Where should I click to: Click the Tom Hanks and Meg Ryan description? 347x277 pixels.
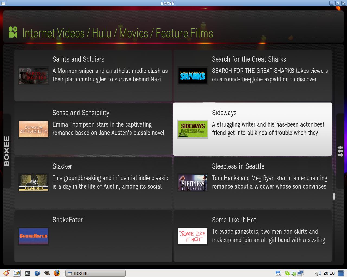point(269,182)
